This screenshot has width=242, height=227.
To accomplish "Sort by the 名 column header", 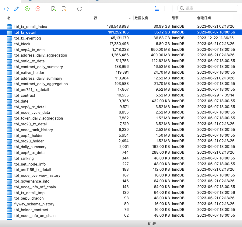I will point(9,18).
